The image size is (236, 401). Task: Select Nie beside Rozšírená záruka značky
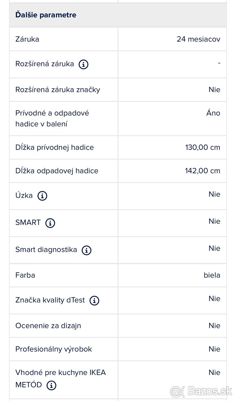pyautogui.click(x=215, y=90)
